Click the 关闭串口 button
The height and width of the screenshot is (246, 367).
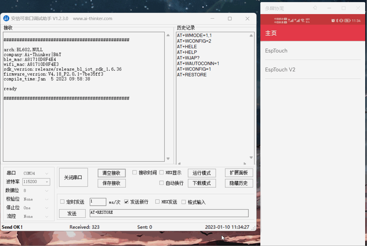(73, 177)
